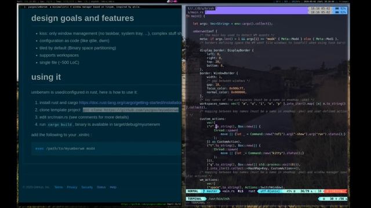Click 'supports workspaces' bullet
This screenshot has height=208, width=371.
59,55
